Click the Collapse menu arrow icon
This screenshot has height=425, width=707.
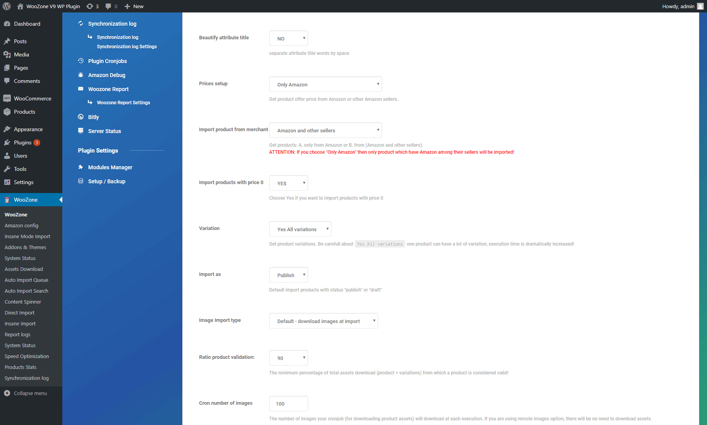(x=7, y=393)
